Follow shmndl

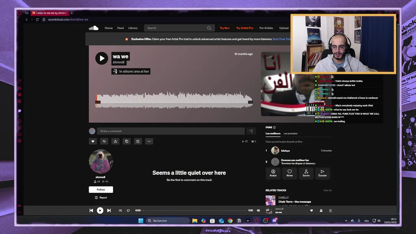click(x=101, y=189)
